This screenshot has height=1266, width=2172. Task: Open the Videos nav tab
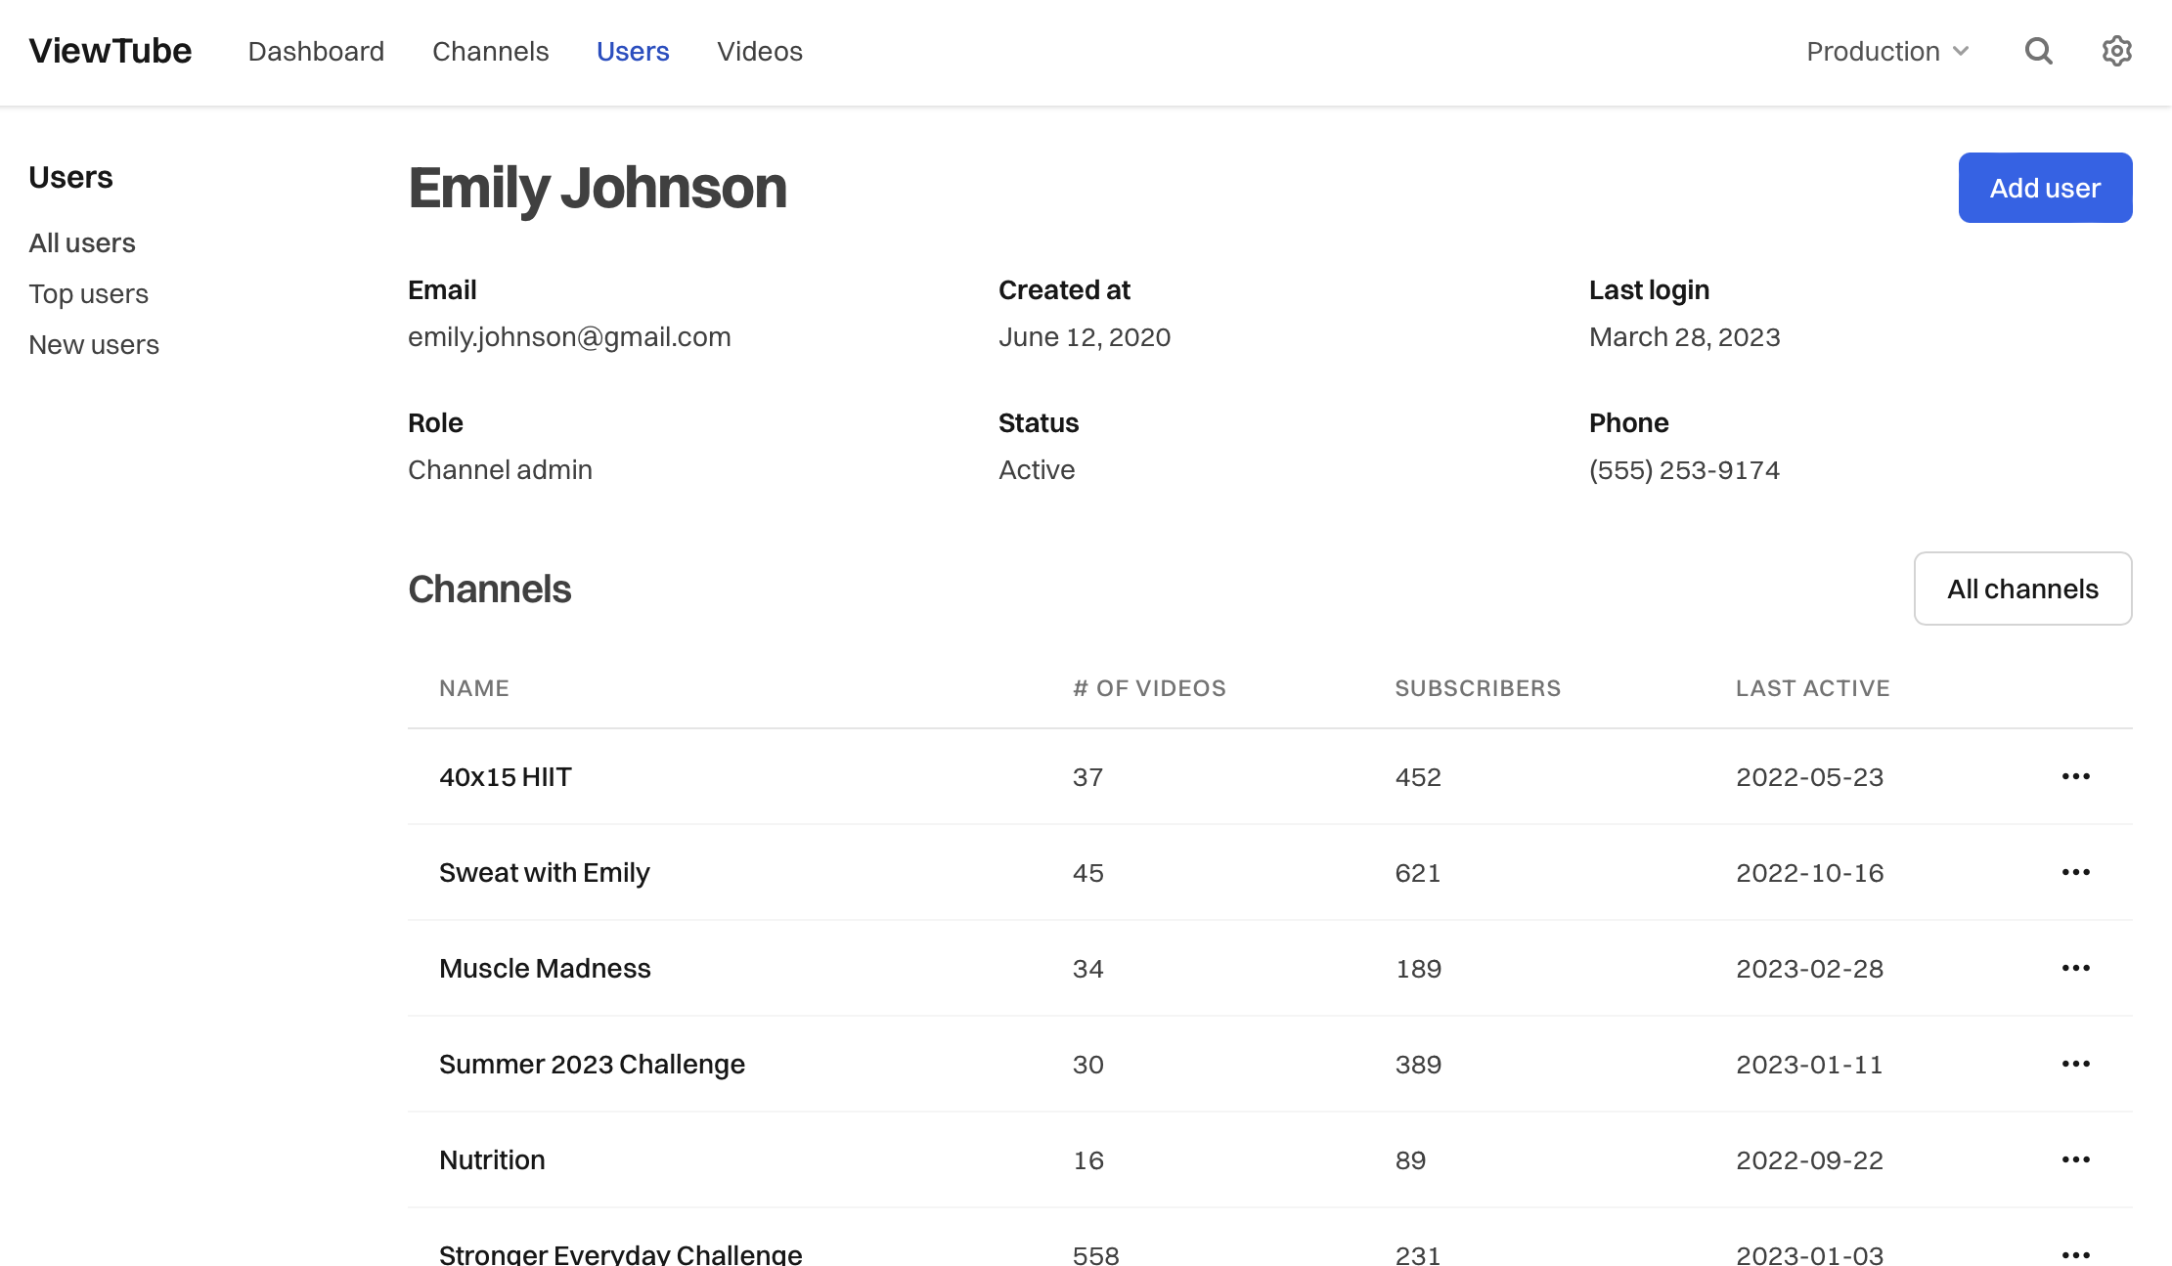759,51
